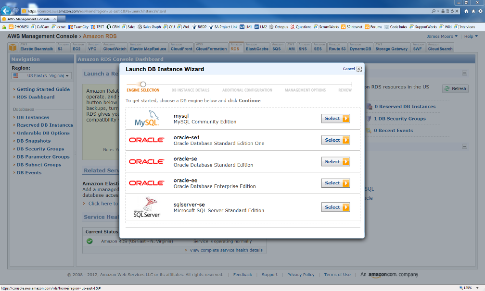485x291 pixels.
Task: Open 0 Recent Events resource link
Action: click(x=393, y=131)
